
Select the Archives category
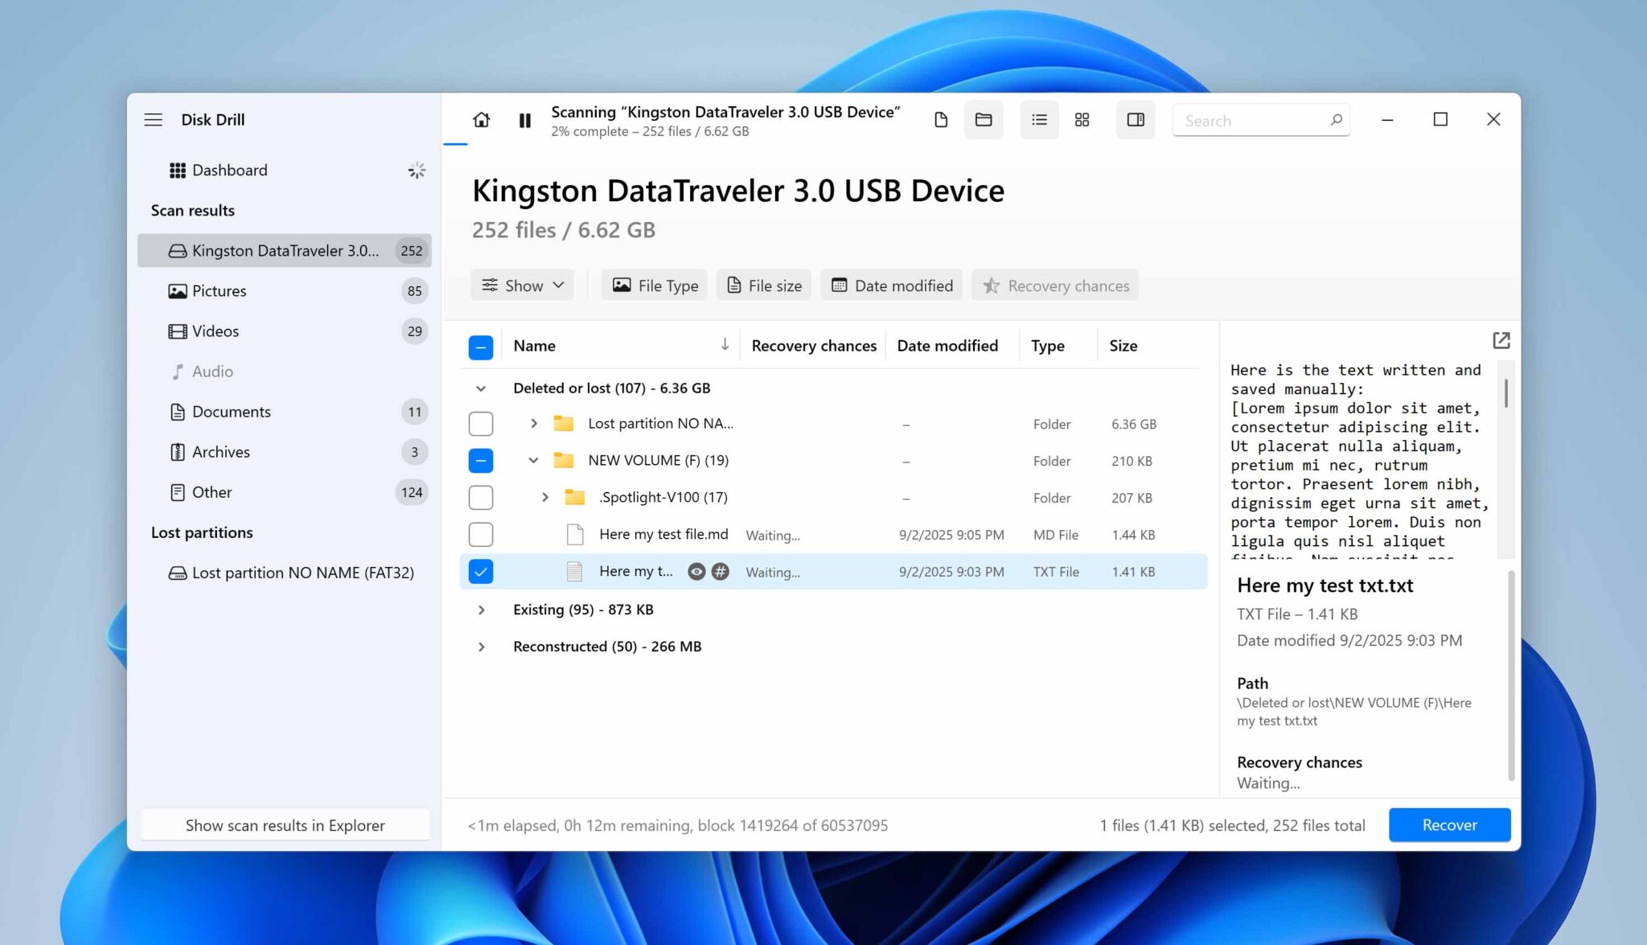click(221, 451)
